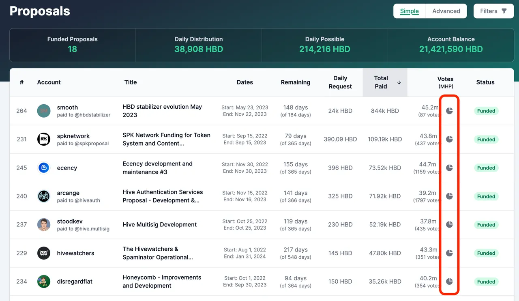Click 45.2m votes value for smooth
The height and width of the screenshot is (301, 519).
(430, 107)
